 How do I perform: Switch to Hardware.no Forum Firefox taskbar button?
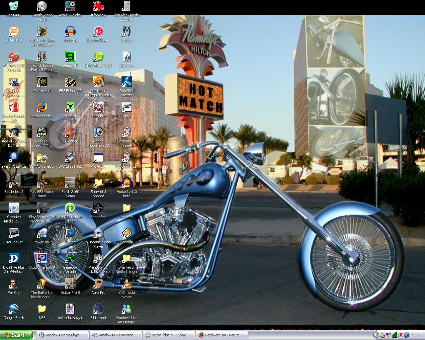(x=222, y=335)
